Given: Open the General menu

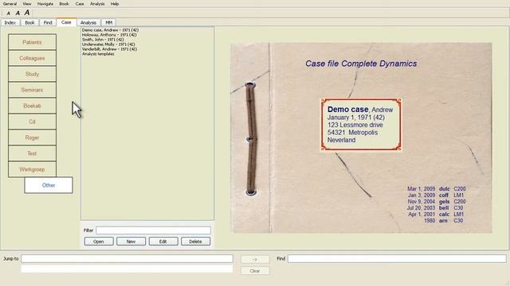Looking at the screenshot, I should [x=10, y=4].
